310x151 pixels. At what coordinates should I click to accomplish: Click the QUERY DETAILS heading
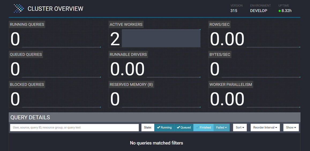pyautogui.click(x=30, y=117)
